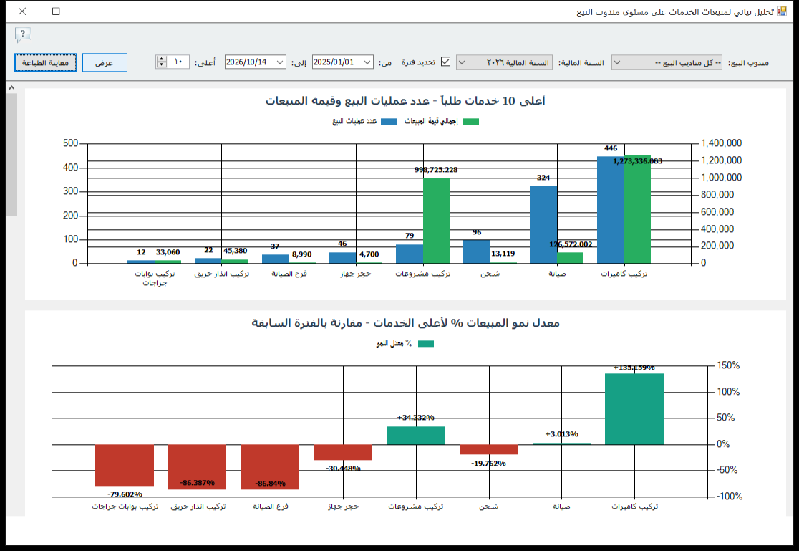Click the data label 126,572.002
Screen dimensions: 799x551
tap(571, 244)
